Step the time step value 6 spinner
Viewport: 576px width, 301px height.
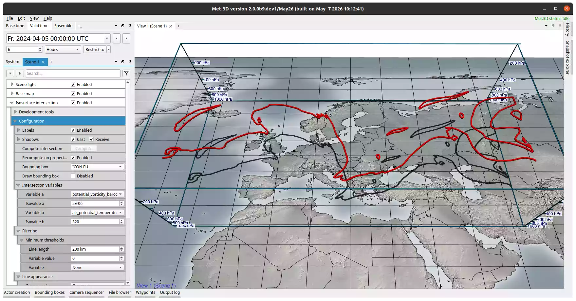click(40, 49)
